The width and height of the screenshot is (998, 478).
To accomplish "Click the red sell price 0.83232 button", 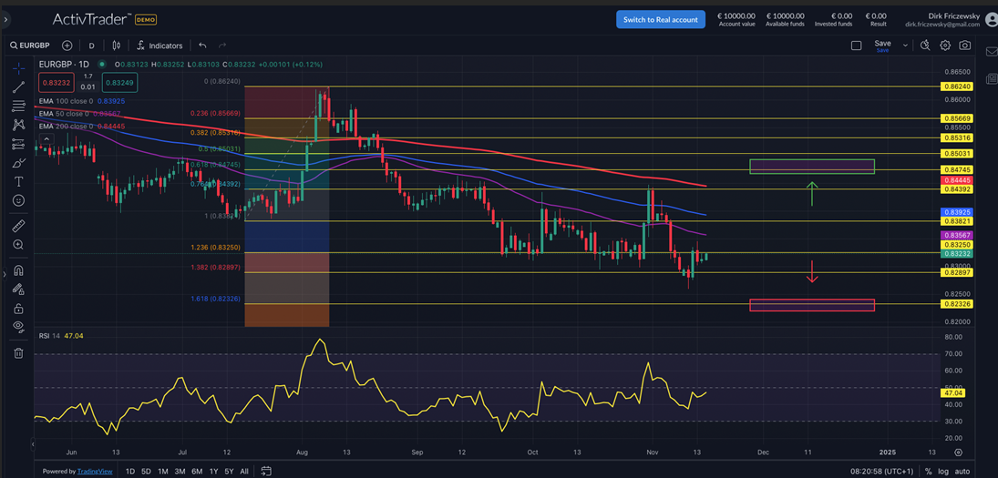I will [x=57, y=82].
